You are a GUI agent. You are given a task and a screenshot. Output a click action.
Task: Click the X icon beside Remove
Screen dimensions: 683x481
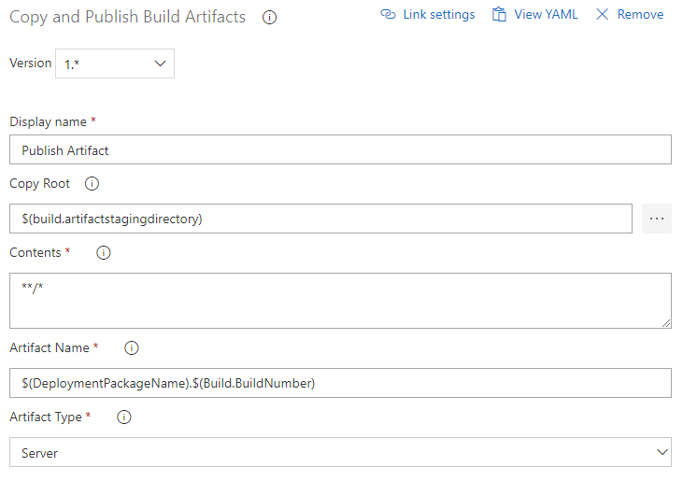(x=602, y=15)
